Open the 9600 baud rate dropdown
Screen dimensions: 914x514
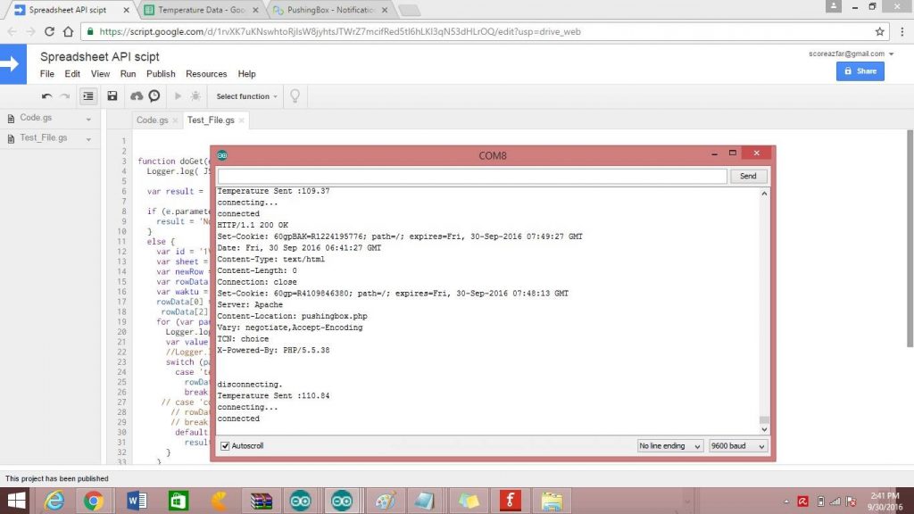737,446
